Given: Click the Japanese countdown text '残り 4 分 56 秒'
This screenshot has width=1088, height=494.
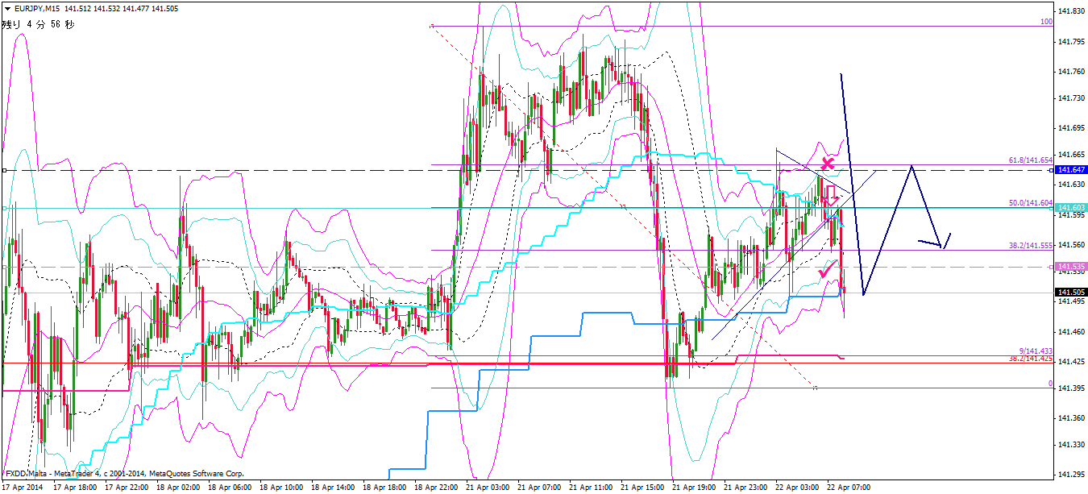Looking at the screenshot, I should coord(38,24).
